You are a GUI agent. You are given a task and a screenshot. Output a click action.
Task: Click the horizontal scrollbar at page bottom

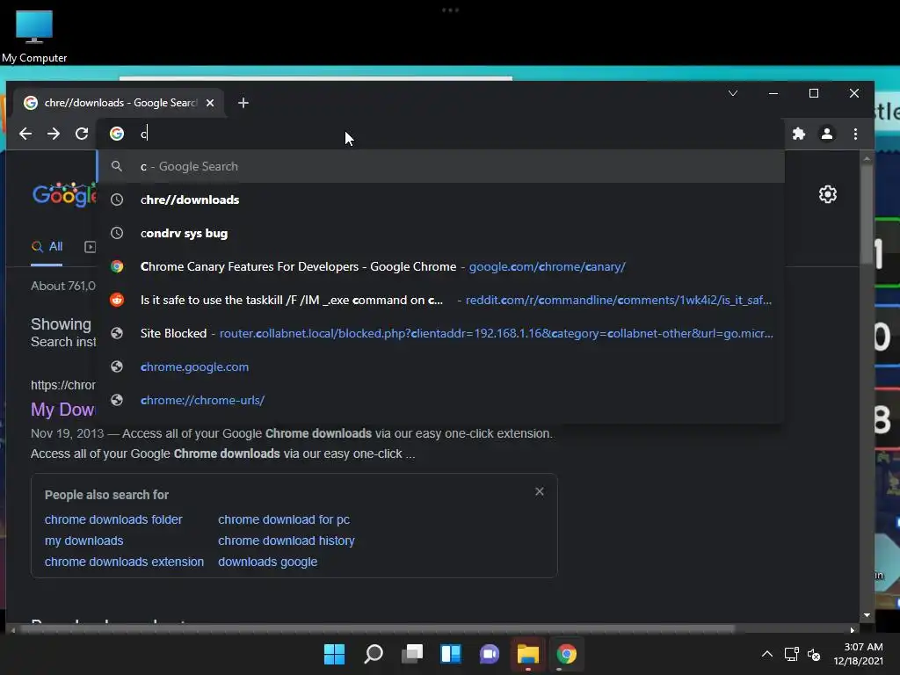378,629
